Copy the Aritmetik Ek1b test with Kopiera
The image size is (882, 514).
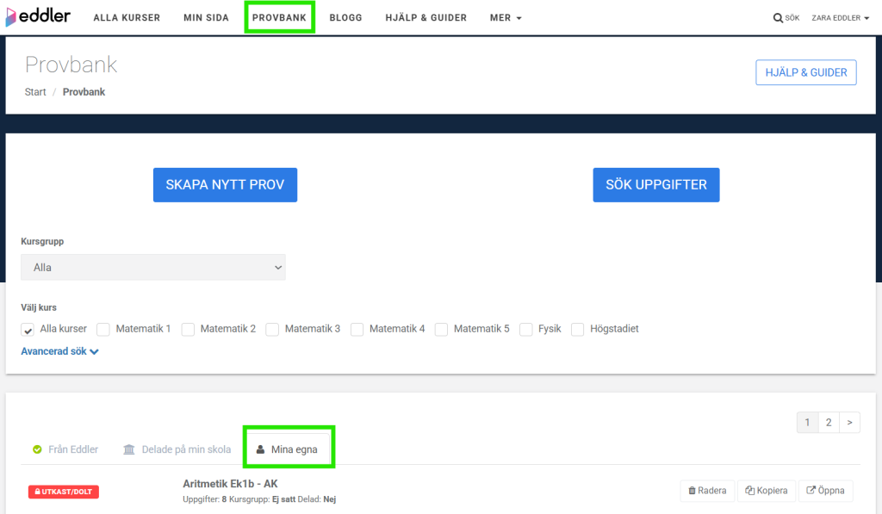coord(766,491)
